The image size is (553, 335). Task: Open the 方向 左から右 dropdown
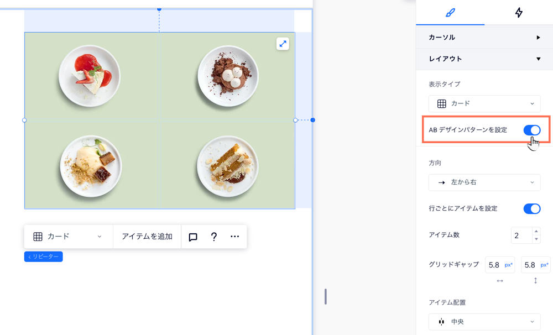pyautogui.click(x=484, y=182)
